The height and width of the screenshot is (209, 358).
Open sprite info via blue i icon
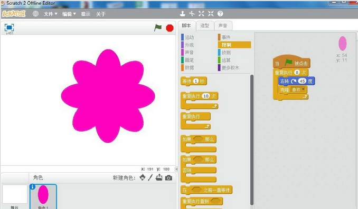[x=32, y=187]
